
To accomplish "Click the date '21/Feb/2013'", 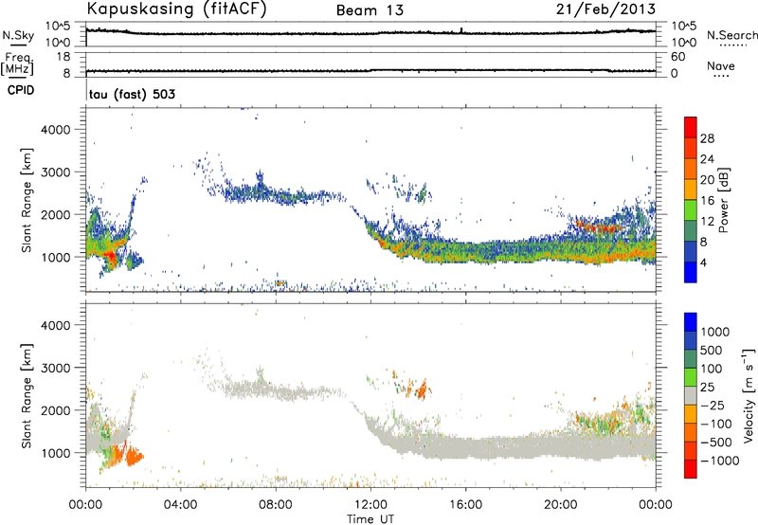I will click(605, 9).
